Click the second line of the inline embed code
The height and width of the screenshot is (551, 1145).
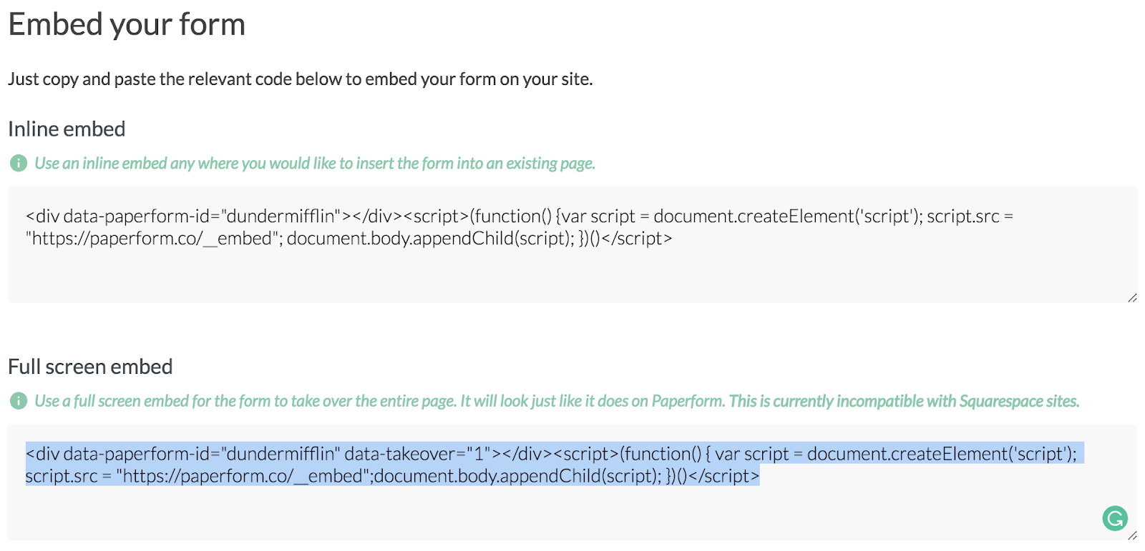tap(349, 239)
